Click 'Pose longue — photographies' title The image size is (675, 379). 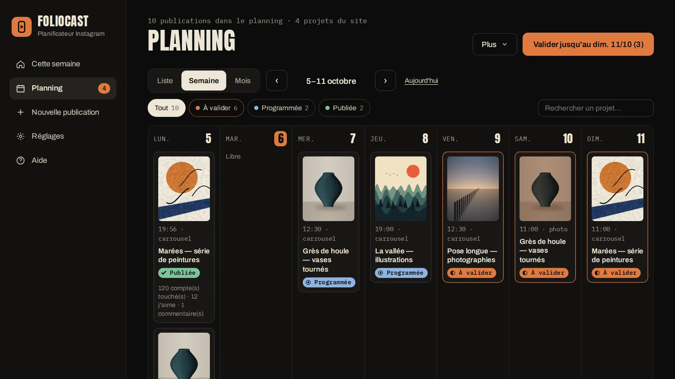(472, 255)
